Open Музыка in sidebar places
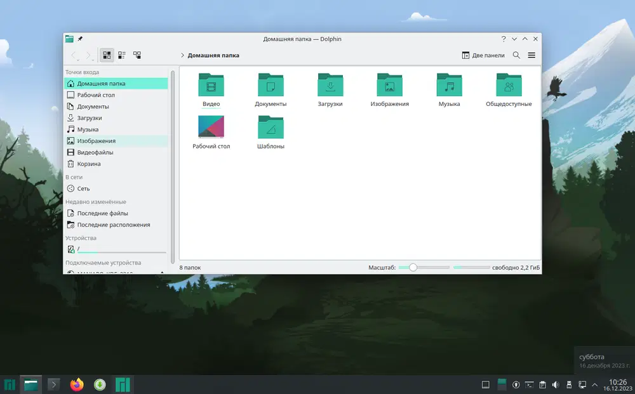 116,129
